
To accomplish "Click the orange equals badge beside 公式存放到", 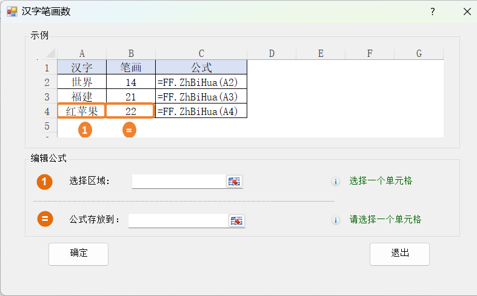I will pos(45,219).
